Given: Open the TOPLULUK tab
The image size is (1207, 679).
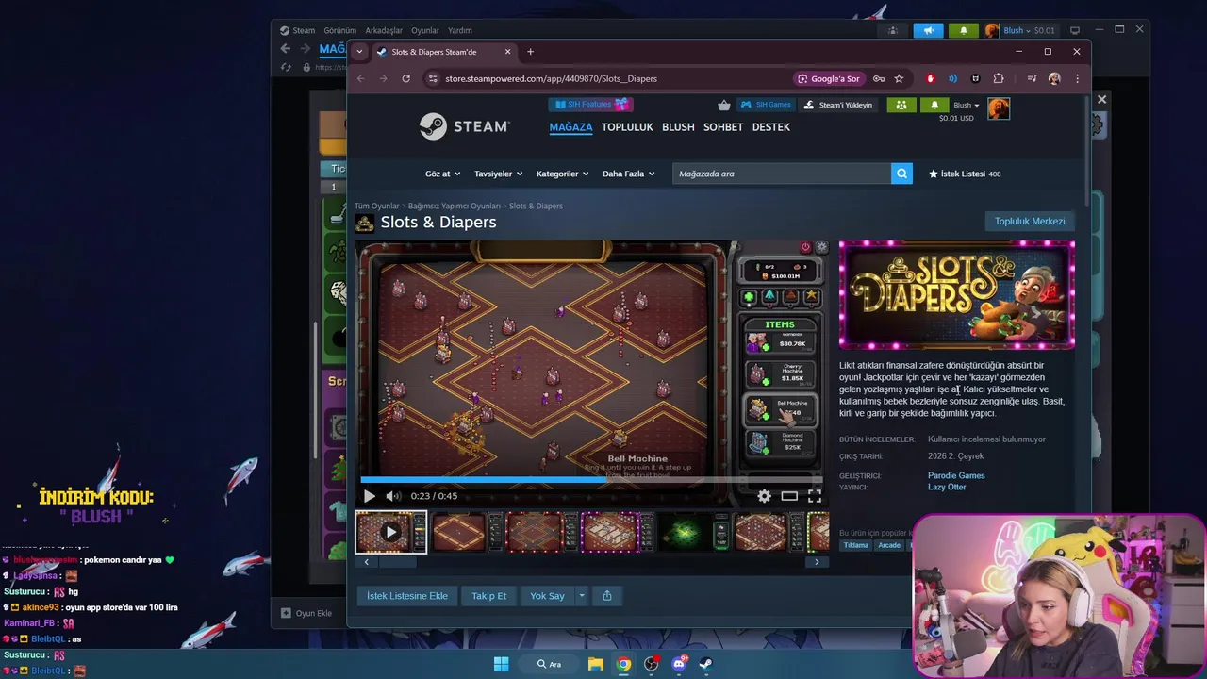Looking at the screenshot, I should (x=627, y=127).
